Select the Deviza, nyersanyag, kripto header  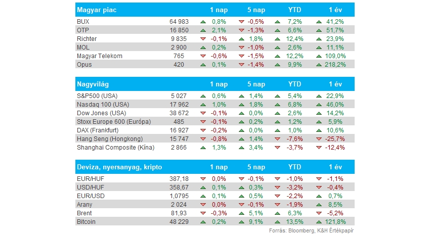pos(214,167)
